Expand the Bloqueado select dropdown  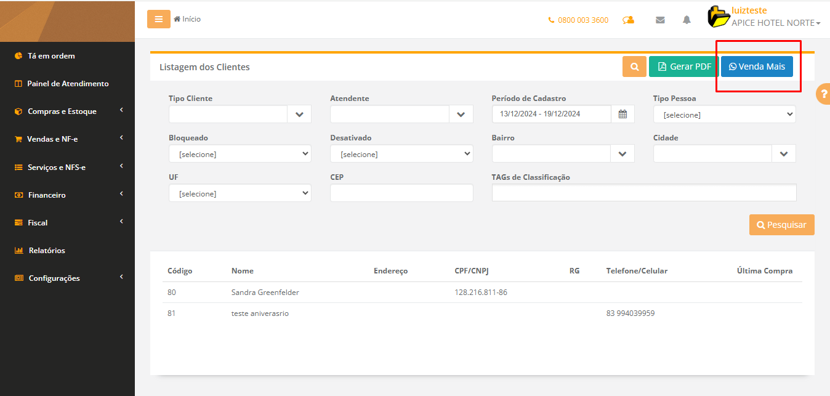click(x=240, y=154)
